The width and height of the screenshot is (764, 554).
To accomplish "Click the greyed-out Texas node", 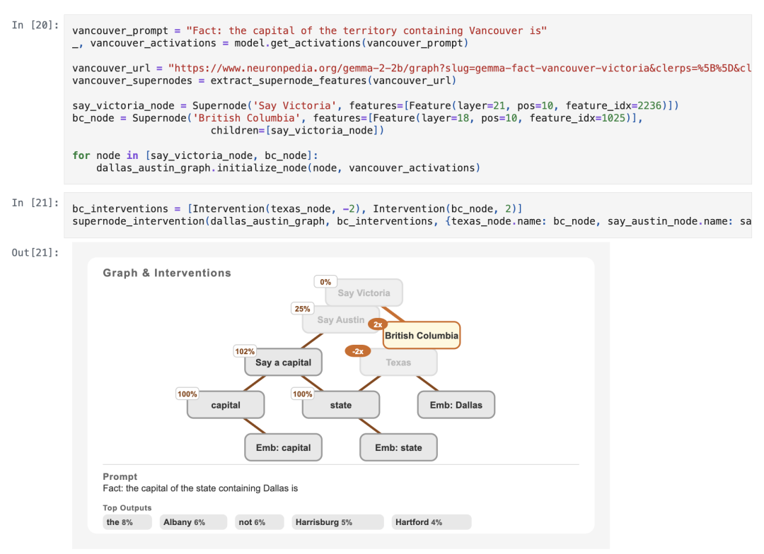I will click(398, 363).
